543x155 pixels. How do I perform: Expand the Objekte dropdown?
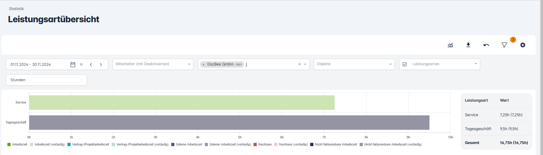coord(390,64)
